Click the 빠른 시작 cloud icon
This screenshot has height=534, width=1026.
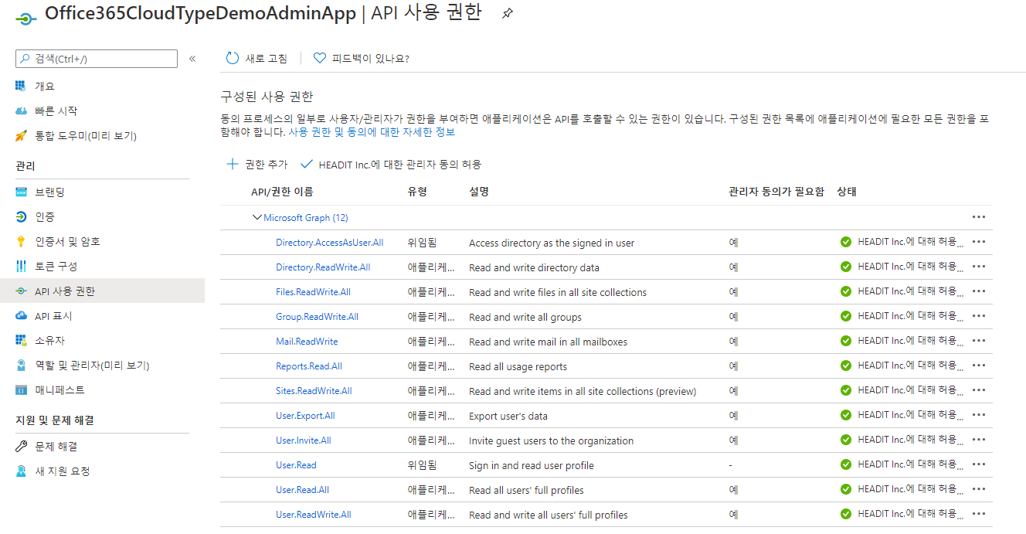click(x=21, y=111)
